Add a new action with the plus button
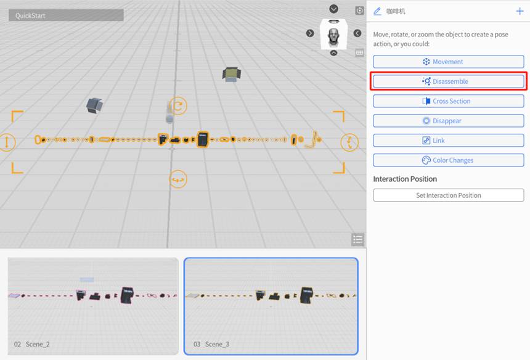 tap(518, 11)
